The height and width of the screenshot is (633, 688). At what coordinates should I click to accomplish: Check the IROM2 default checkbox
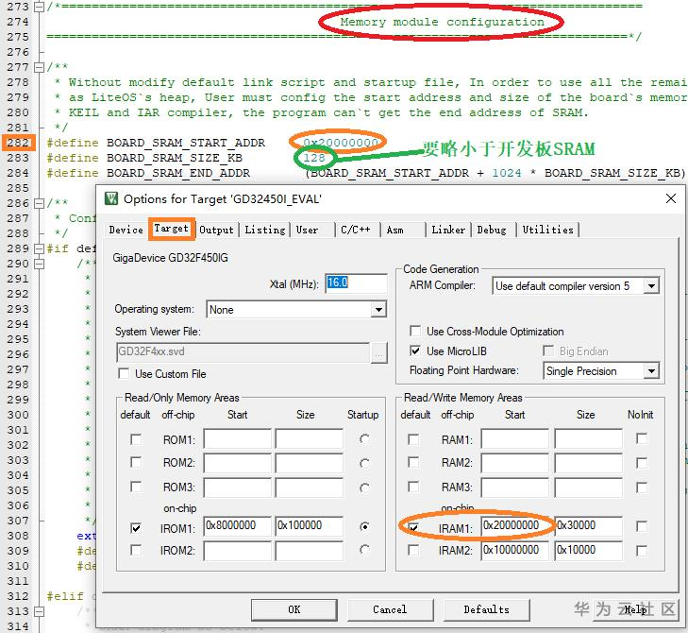136,551
